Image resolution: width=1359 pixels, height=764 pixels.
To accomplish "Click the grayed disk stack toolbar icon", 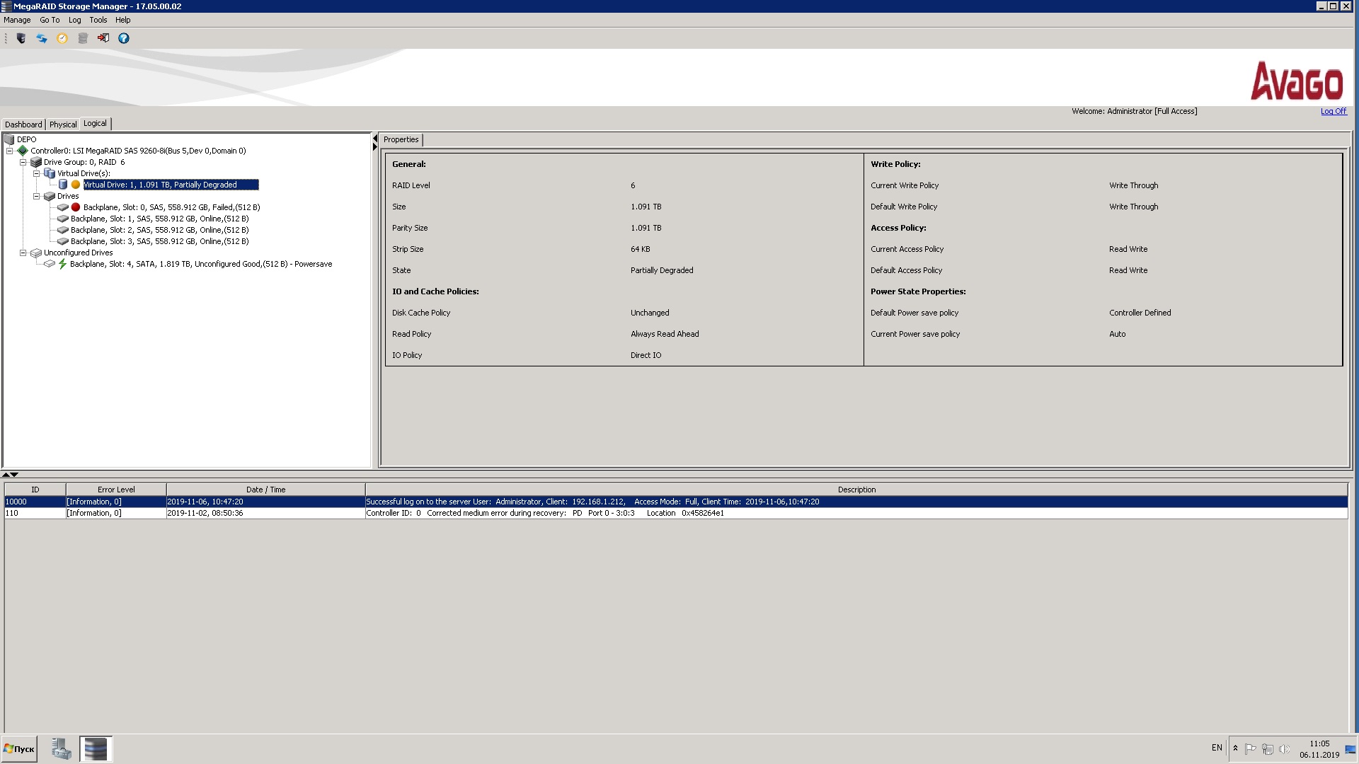I will [x=83, y=38].
